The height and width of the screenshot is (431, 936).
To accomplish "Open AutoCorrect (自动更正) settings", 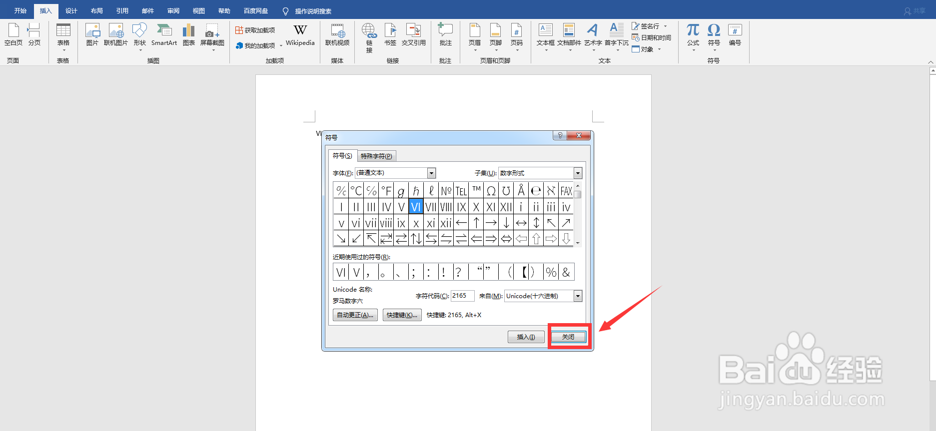I will (355, 315).
